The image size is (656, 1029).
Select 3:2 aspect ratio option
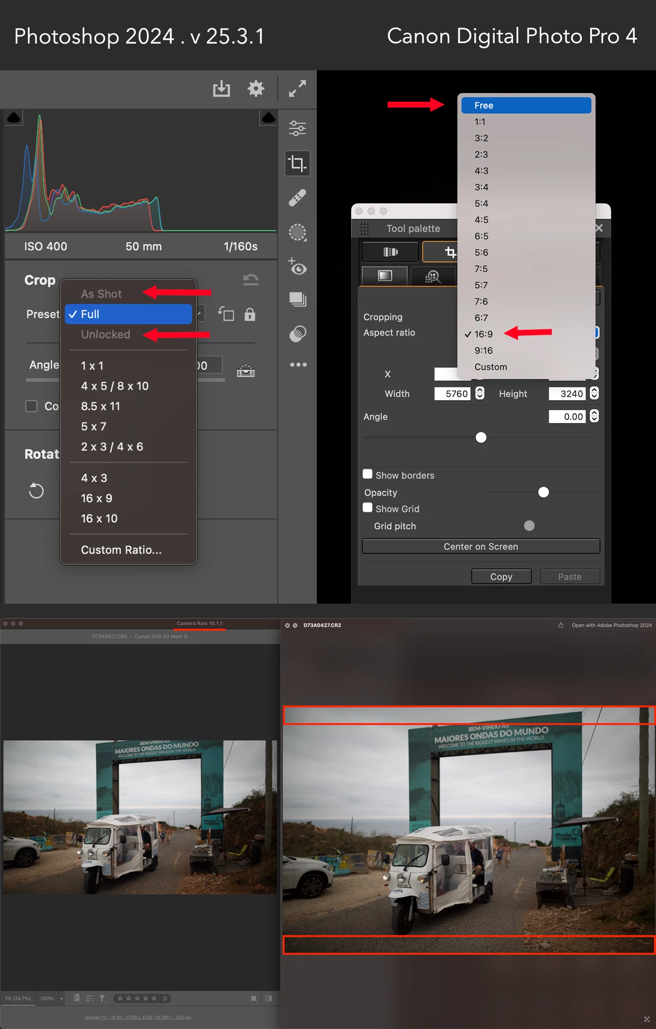[526, 138]
